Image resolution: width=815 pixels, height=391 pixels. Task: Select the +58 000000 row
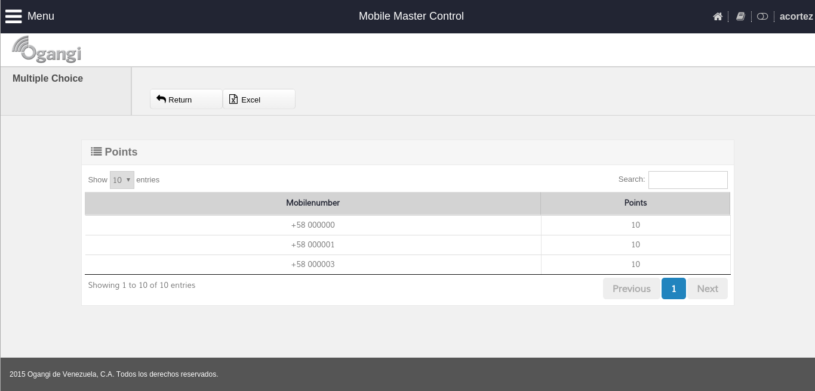coord(313,225)
